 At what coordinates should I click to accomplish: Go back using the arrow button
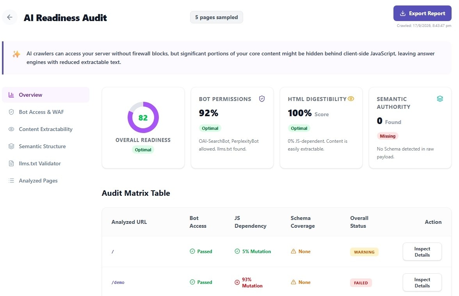point(10,17)
